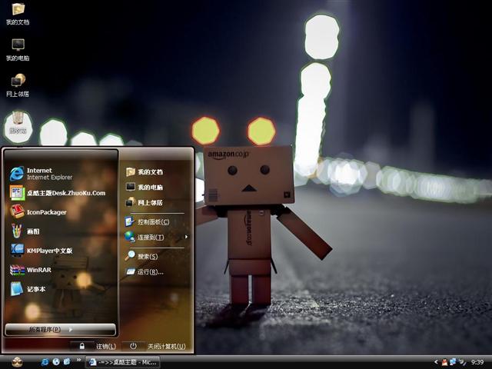This screenshot has height=369, width=492.
Task: Expand 连接到 submenu arrow
Action: coord(186,237)
